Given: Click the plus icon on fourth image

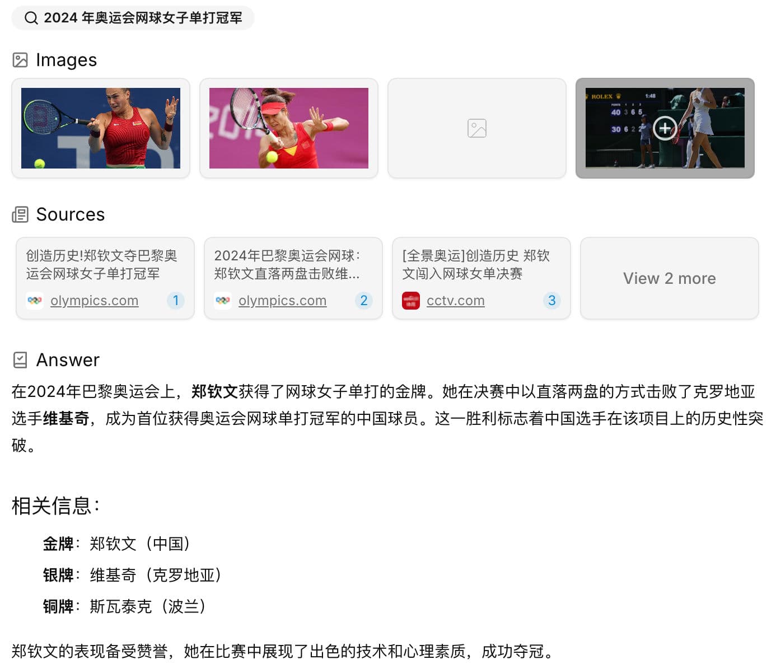Looking at the screenshot, I should (665, 128).
